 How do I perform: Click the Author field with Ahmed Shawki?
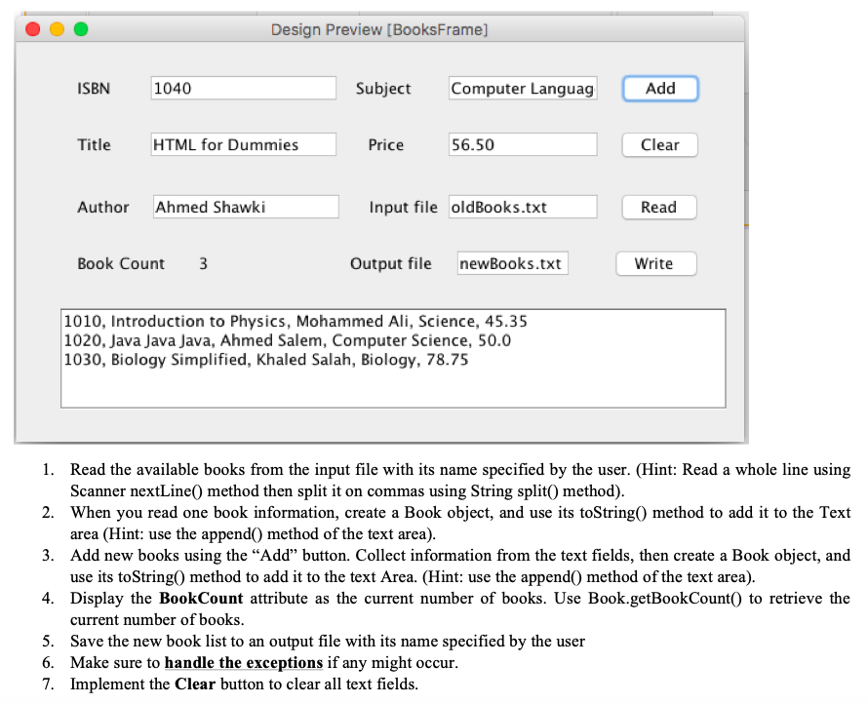(x=245, y=206)
